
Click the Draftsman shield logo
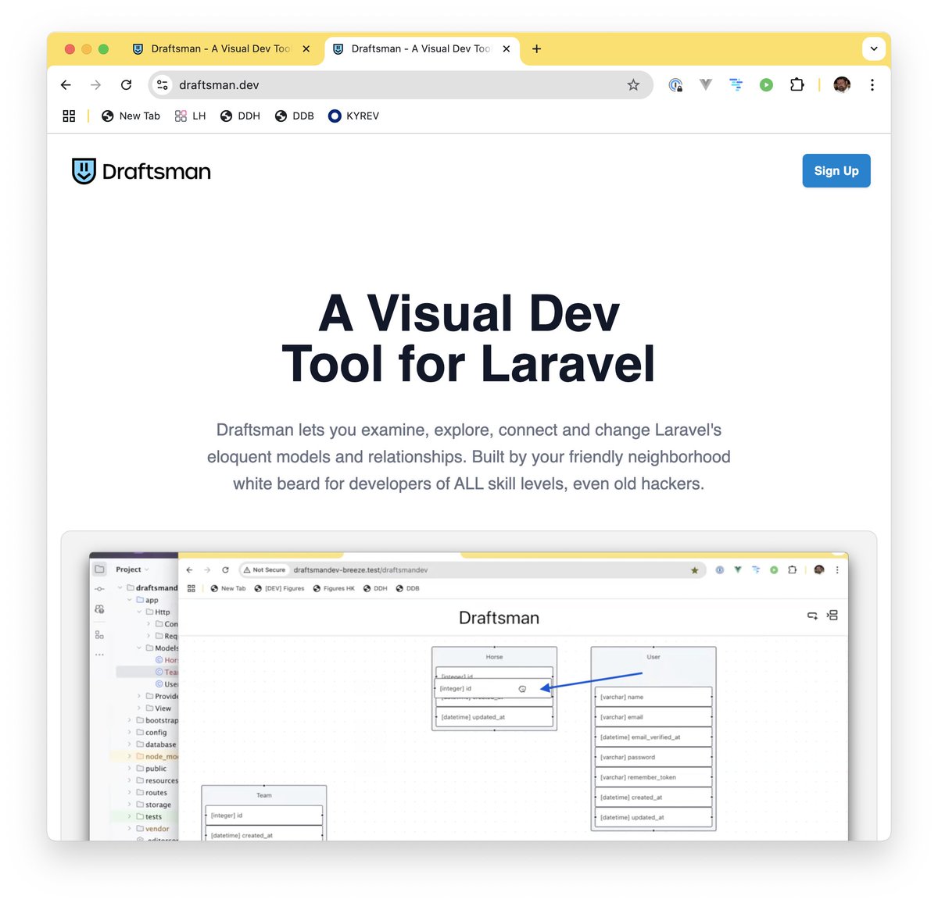pos(84,171)
